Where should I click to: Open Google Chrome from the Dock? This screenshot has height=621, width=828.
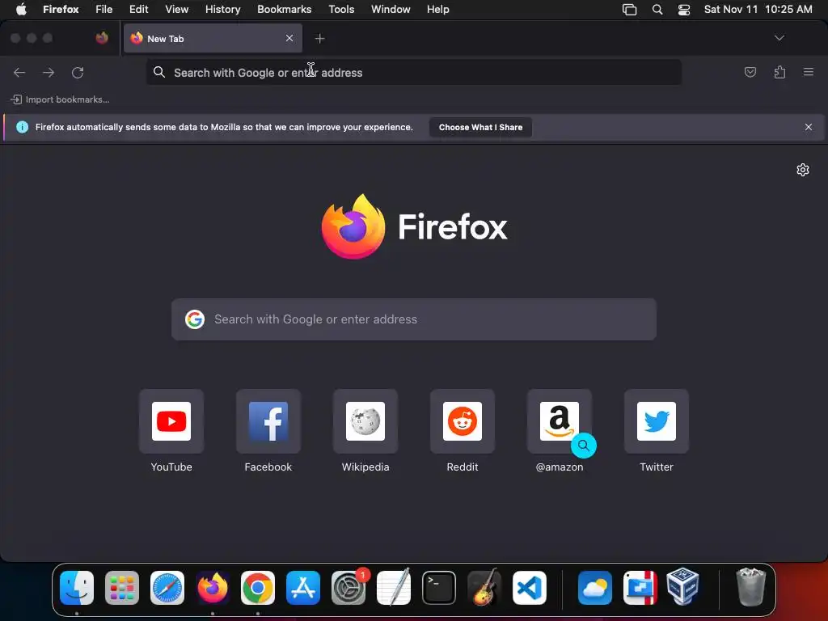tap(258, 587)
